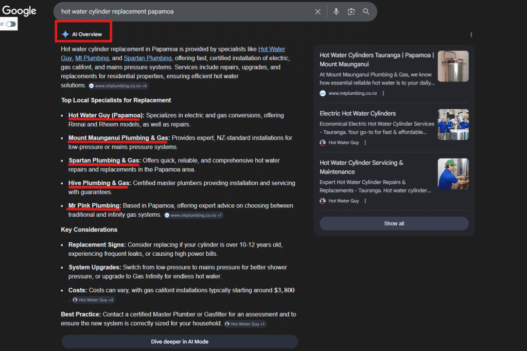
Task: Click the Costs bullet label
Action: click(78, 290)
